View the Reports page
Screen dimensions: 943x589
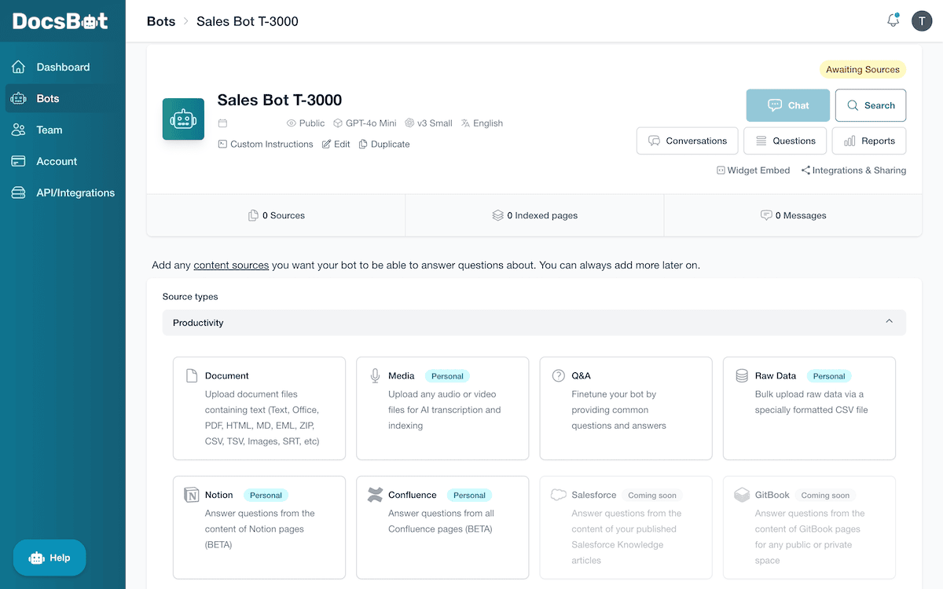pyautogui.click(x=869, y=141)
